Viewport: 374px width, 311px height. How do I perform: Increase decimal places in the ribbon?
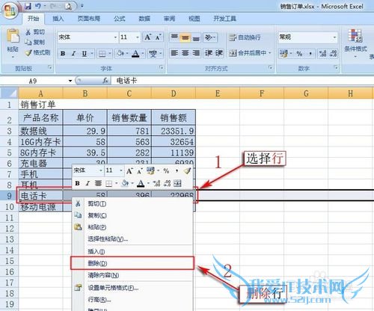click(323, 53)
